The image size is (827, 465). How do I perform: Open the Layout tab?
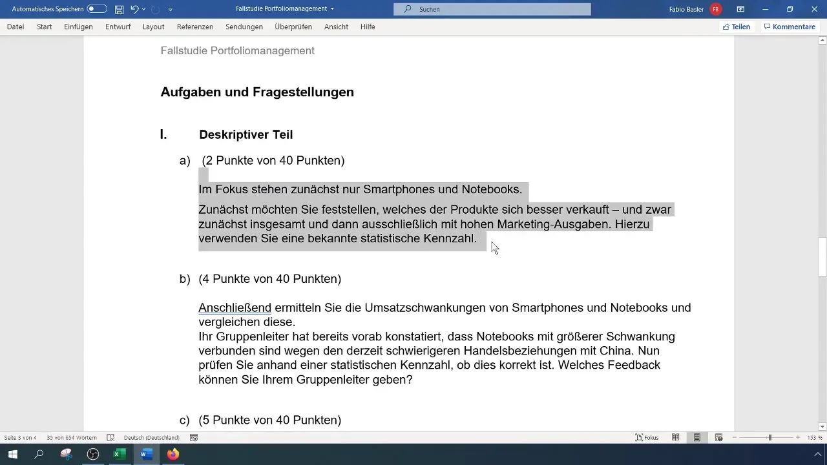pos(154,26)
